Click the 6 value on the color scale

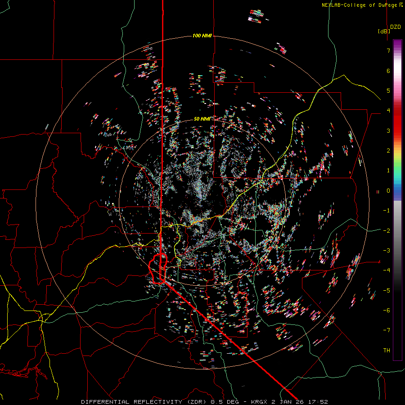(388, 71)
